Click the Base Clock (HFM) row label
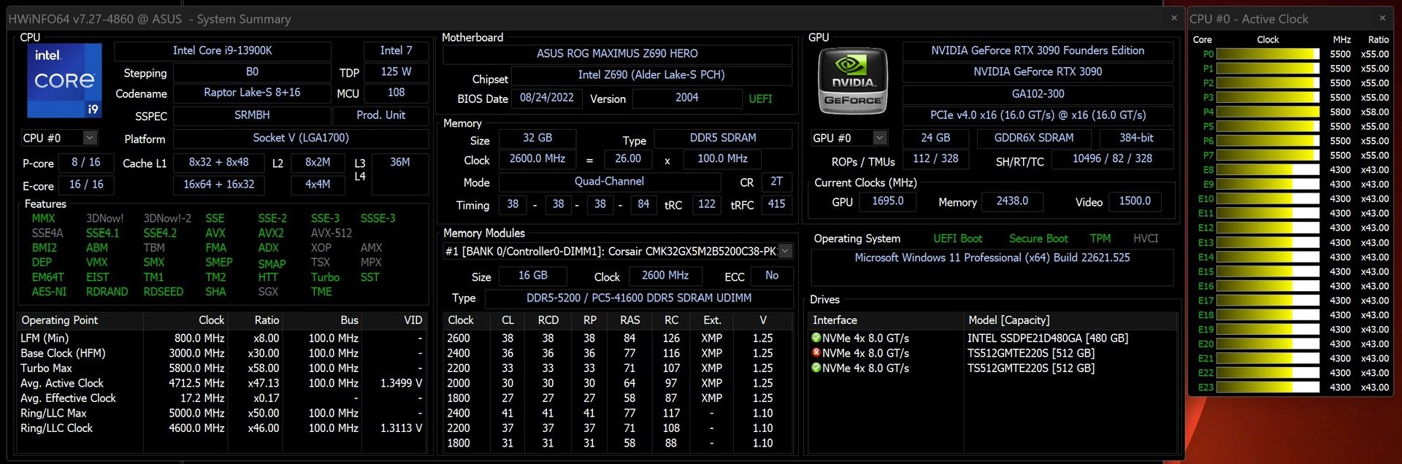The height and width of the screenshot is (464, 1402). (63, 354)
